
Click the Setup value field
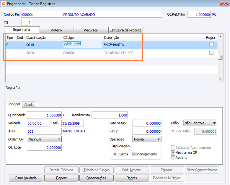[x=147, y=131]
